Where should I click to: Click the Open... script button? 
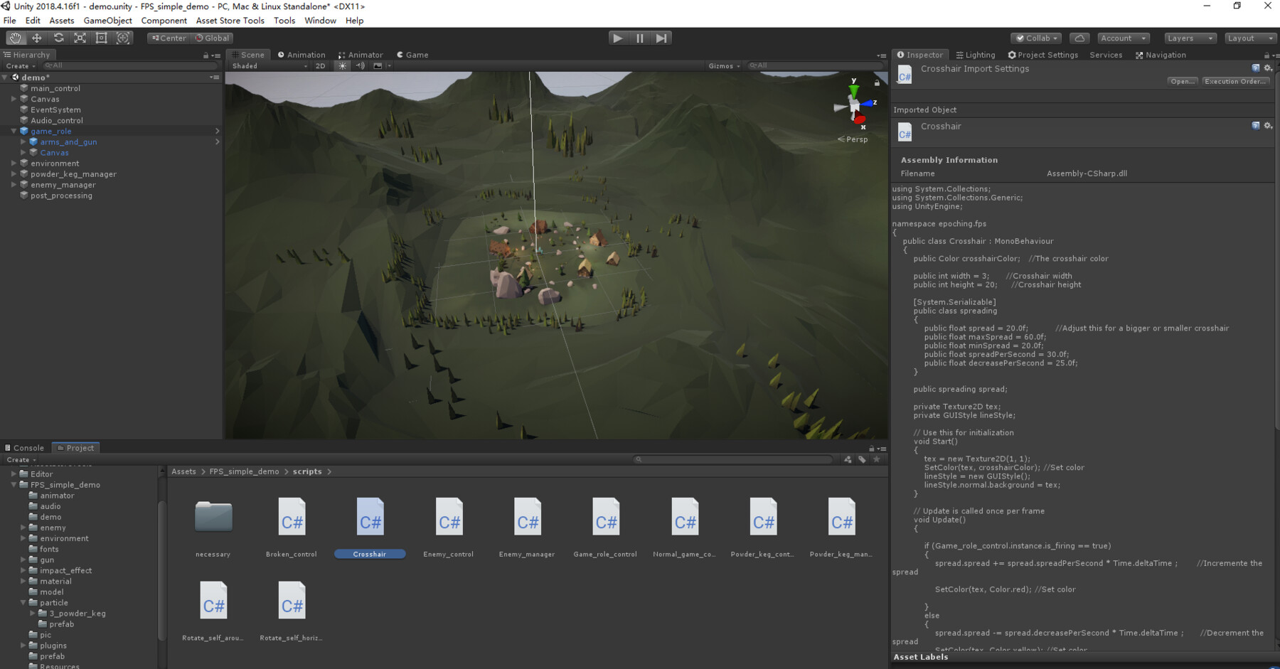[x=1183, y=82]
